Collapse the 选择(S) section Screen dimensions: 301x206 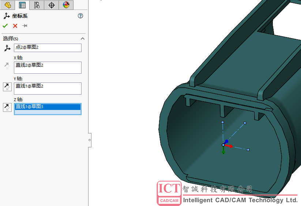coord(83,38)
